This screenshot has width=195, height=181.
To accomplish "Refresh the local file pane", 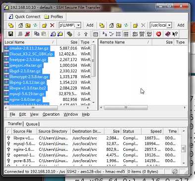I will [x=35, y=25].
